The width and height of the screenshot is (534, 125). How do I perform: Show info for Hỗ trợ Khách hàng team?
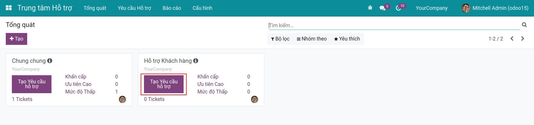point(196,61)
